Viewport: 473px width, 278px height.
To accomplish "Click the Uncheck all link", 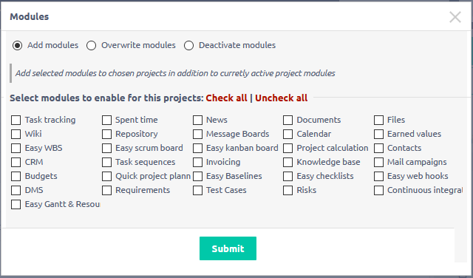I will [x=281, y=98].
